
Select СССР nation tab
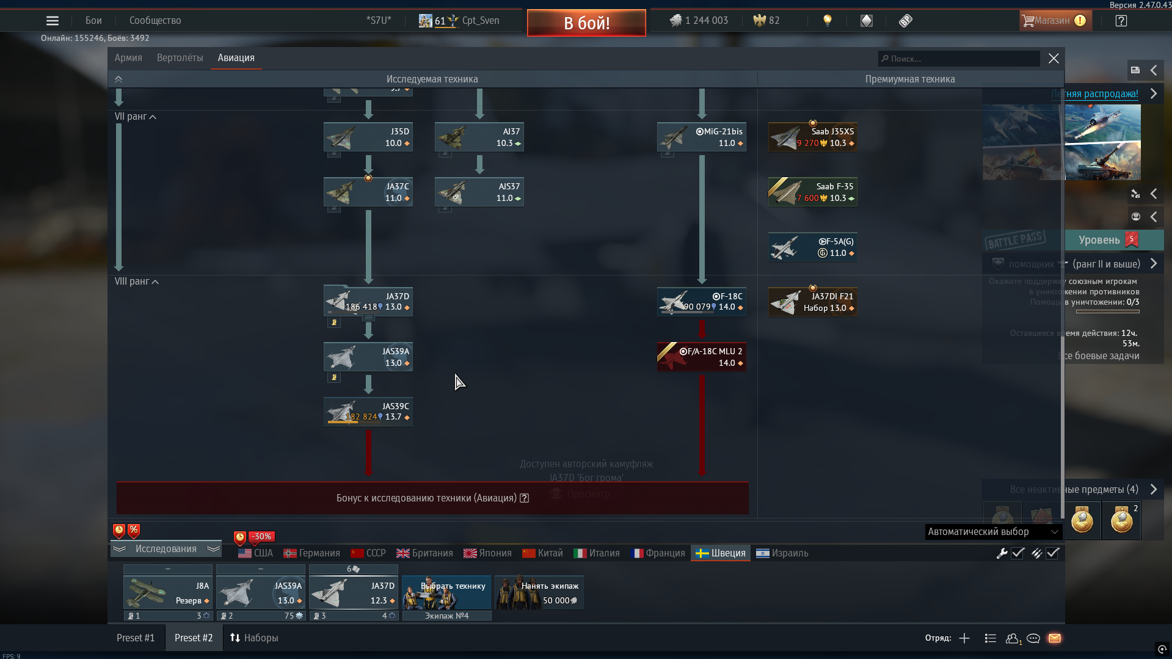point(368,553)
